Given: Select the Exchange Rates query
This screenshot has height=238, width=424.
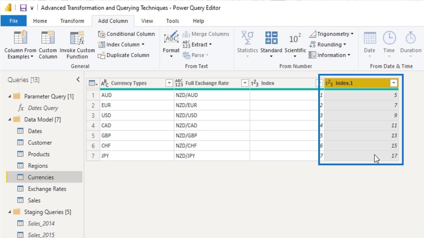Looking at the screenshot, I should 47,189.
